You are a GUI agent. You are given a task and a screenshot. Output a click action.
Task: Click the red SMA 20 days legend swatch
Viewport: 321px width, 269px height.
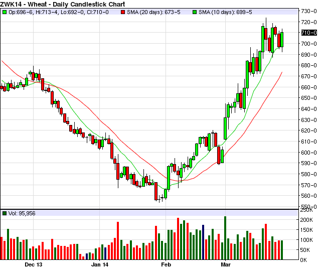click(123, 12)
